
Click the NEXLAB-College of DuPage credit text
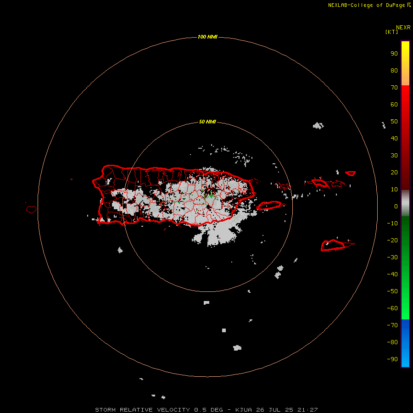369,5
